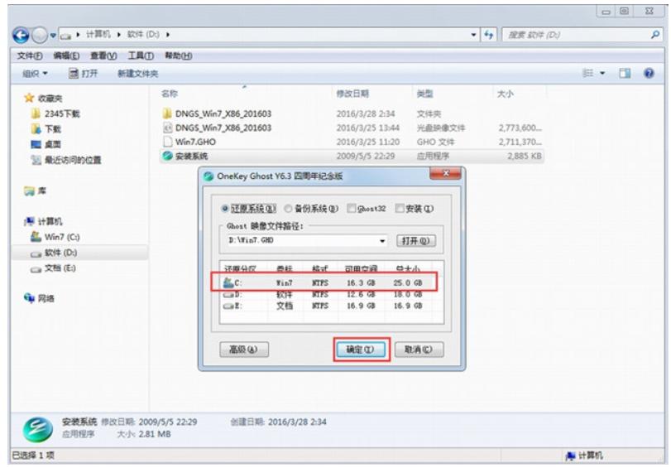Open 桌面 in the navigation pane
Viewport: 671px width, 468px height.
[46, 144]
